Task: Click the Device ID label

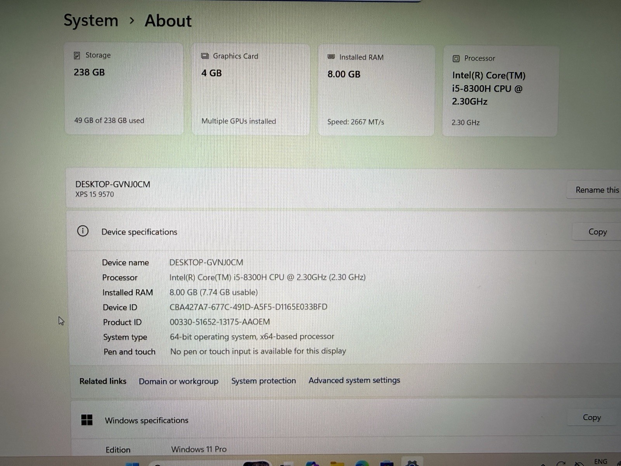Action: click(120, 307)
